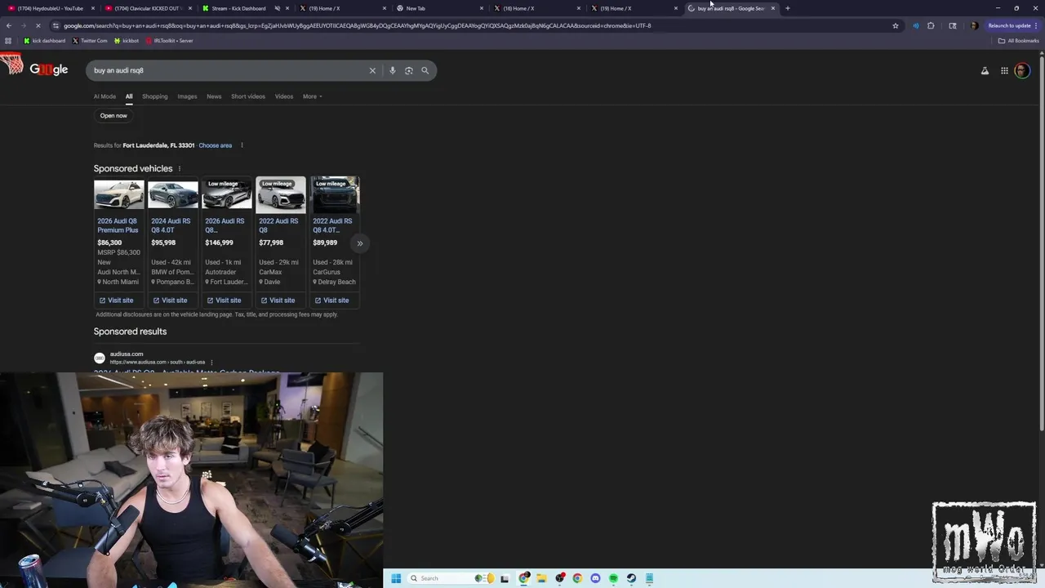The width and height of the screenshot is (1045, 588).
Task: Open Google Lens image search icon
Action: (x=408, y=70)
